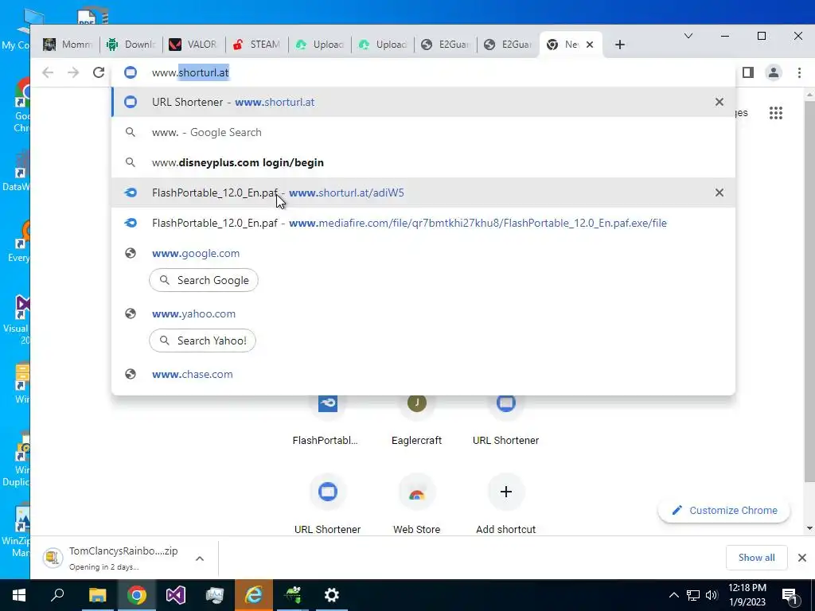Viewport: 815px width, 611px height.
Task: Click the taskbar clock 12:18 PM
Action: (747, 588)
